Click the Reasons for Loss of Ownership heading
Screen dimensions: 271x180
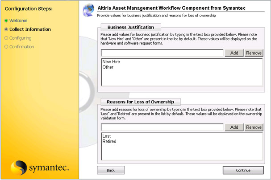tap(140, 102)
